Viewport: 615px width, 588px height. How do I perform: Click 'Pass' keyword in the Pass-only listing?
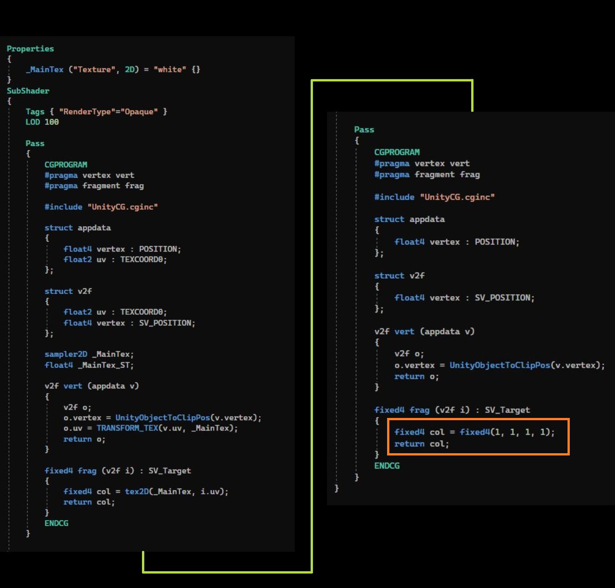tap(364, 129)
